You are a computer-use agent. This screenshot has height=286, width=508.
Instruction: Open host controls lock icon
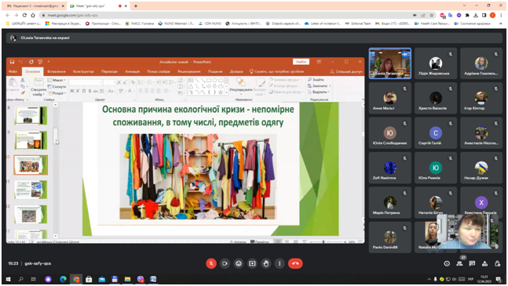[x=497, y=263]
